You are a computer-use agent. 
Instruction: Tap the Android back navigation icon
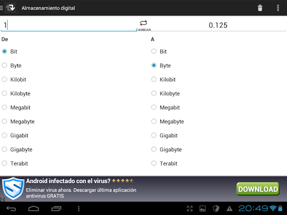[x=11, y=208]
